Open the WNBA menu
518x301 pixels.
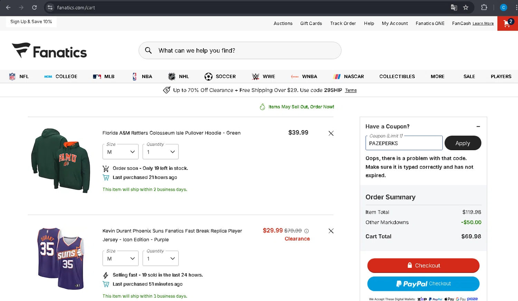(304, 77)
